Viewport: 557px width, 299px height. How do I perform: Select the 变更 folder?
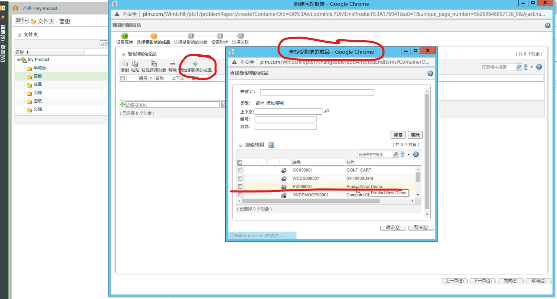coord(38,76)
